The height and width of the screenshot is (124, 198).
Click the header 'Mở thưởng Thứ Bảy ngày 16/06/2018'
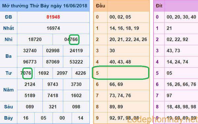[45, 6]
